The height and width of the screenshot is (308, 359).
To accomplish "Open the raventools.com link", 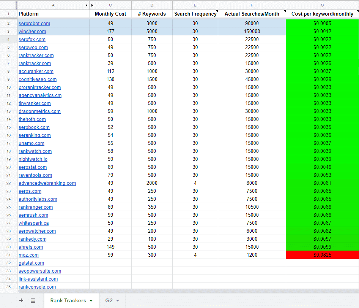I will pos(35,175).
